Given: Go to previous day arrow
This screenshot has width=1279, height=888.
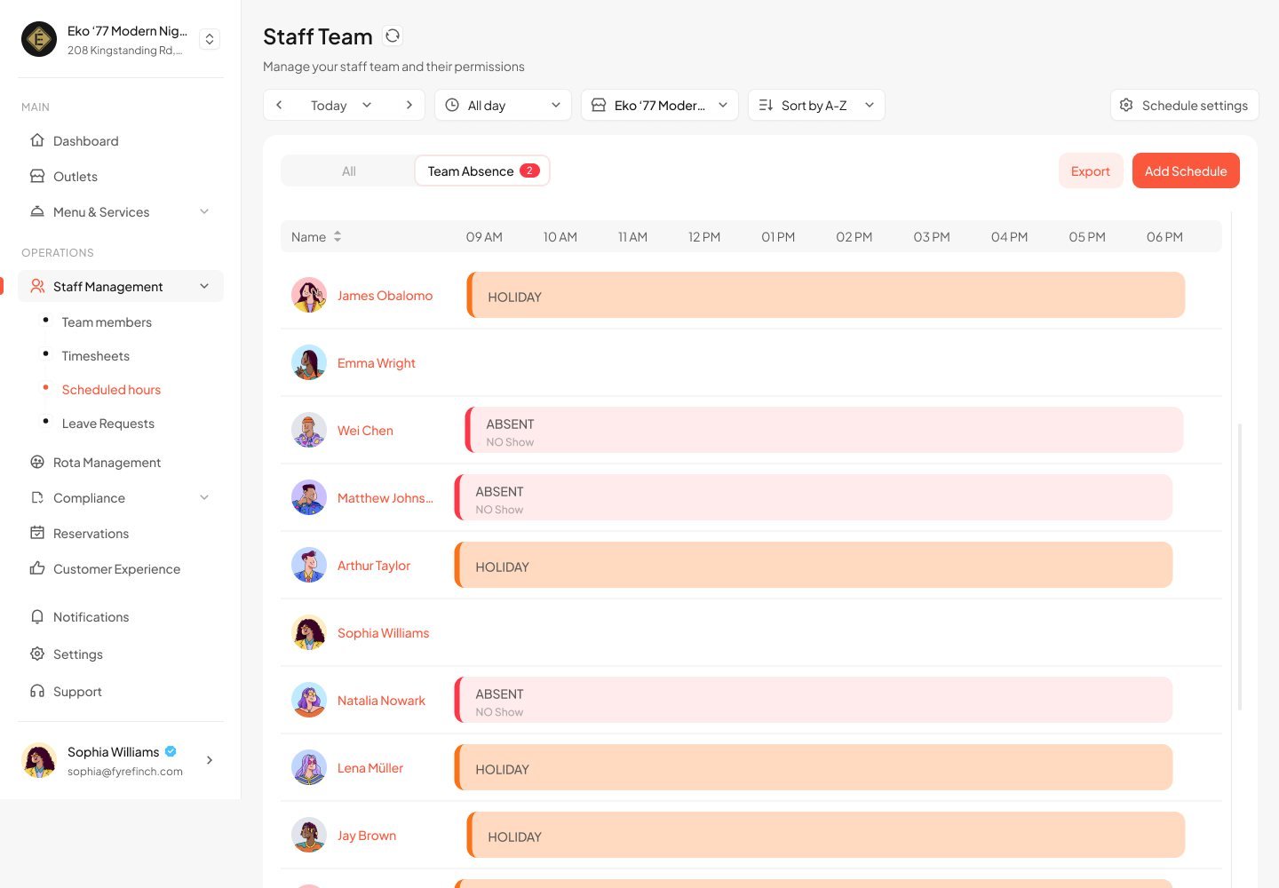Looking at the screenshot, I should point(279,105).
